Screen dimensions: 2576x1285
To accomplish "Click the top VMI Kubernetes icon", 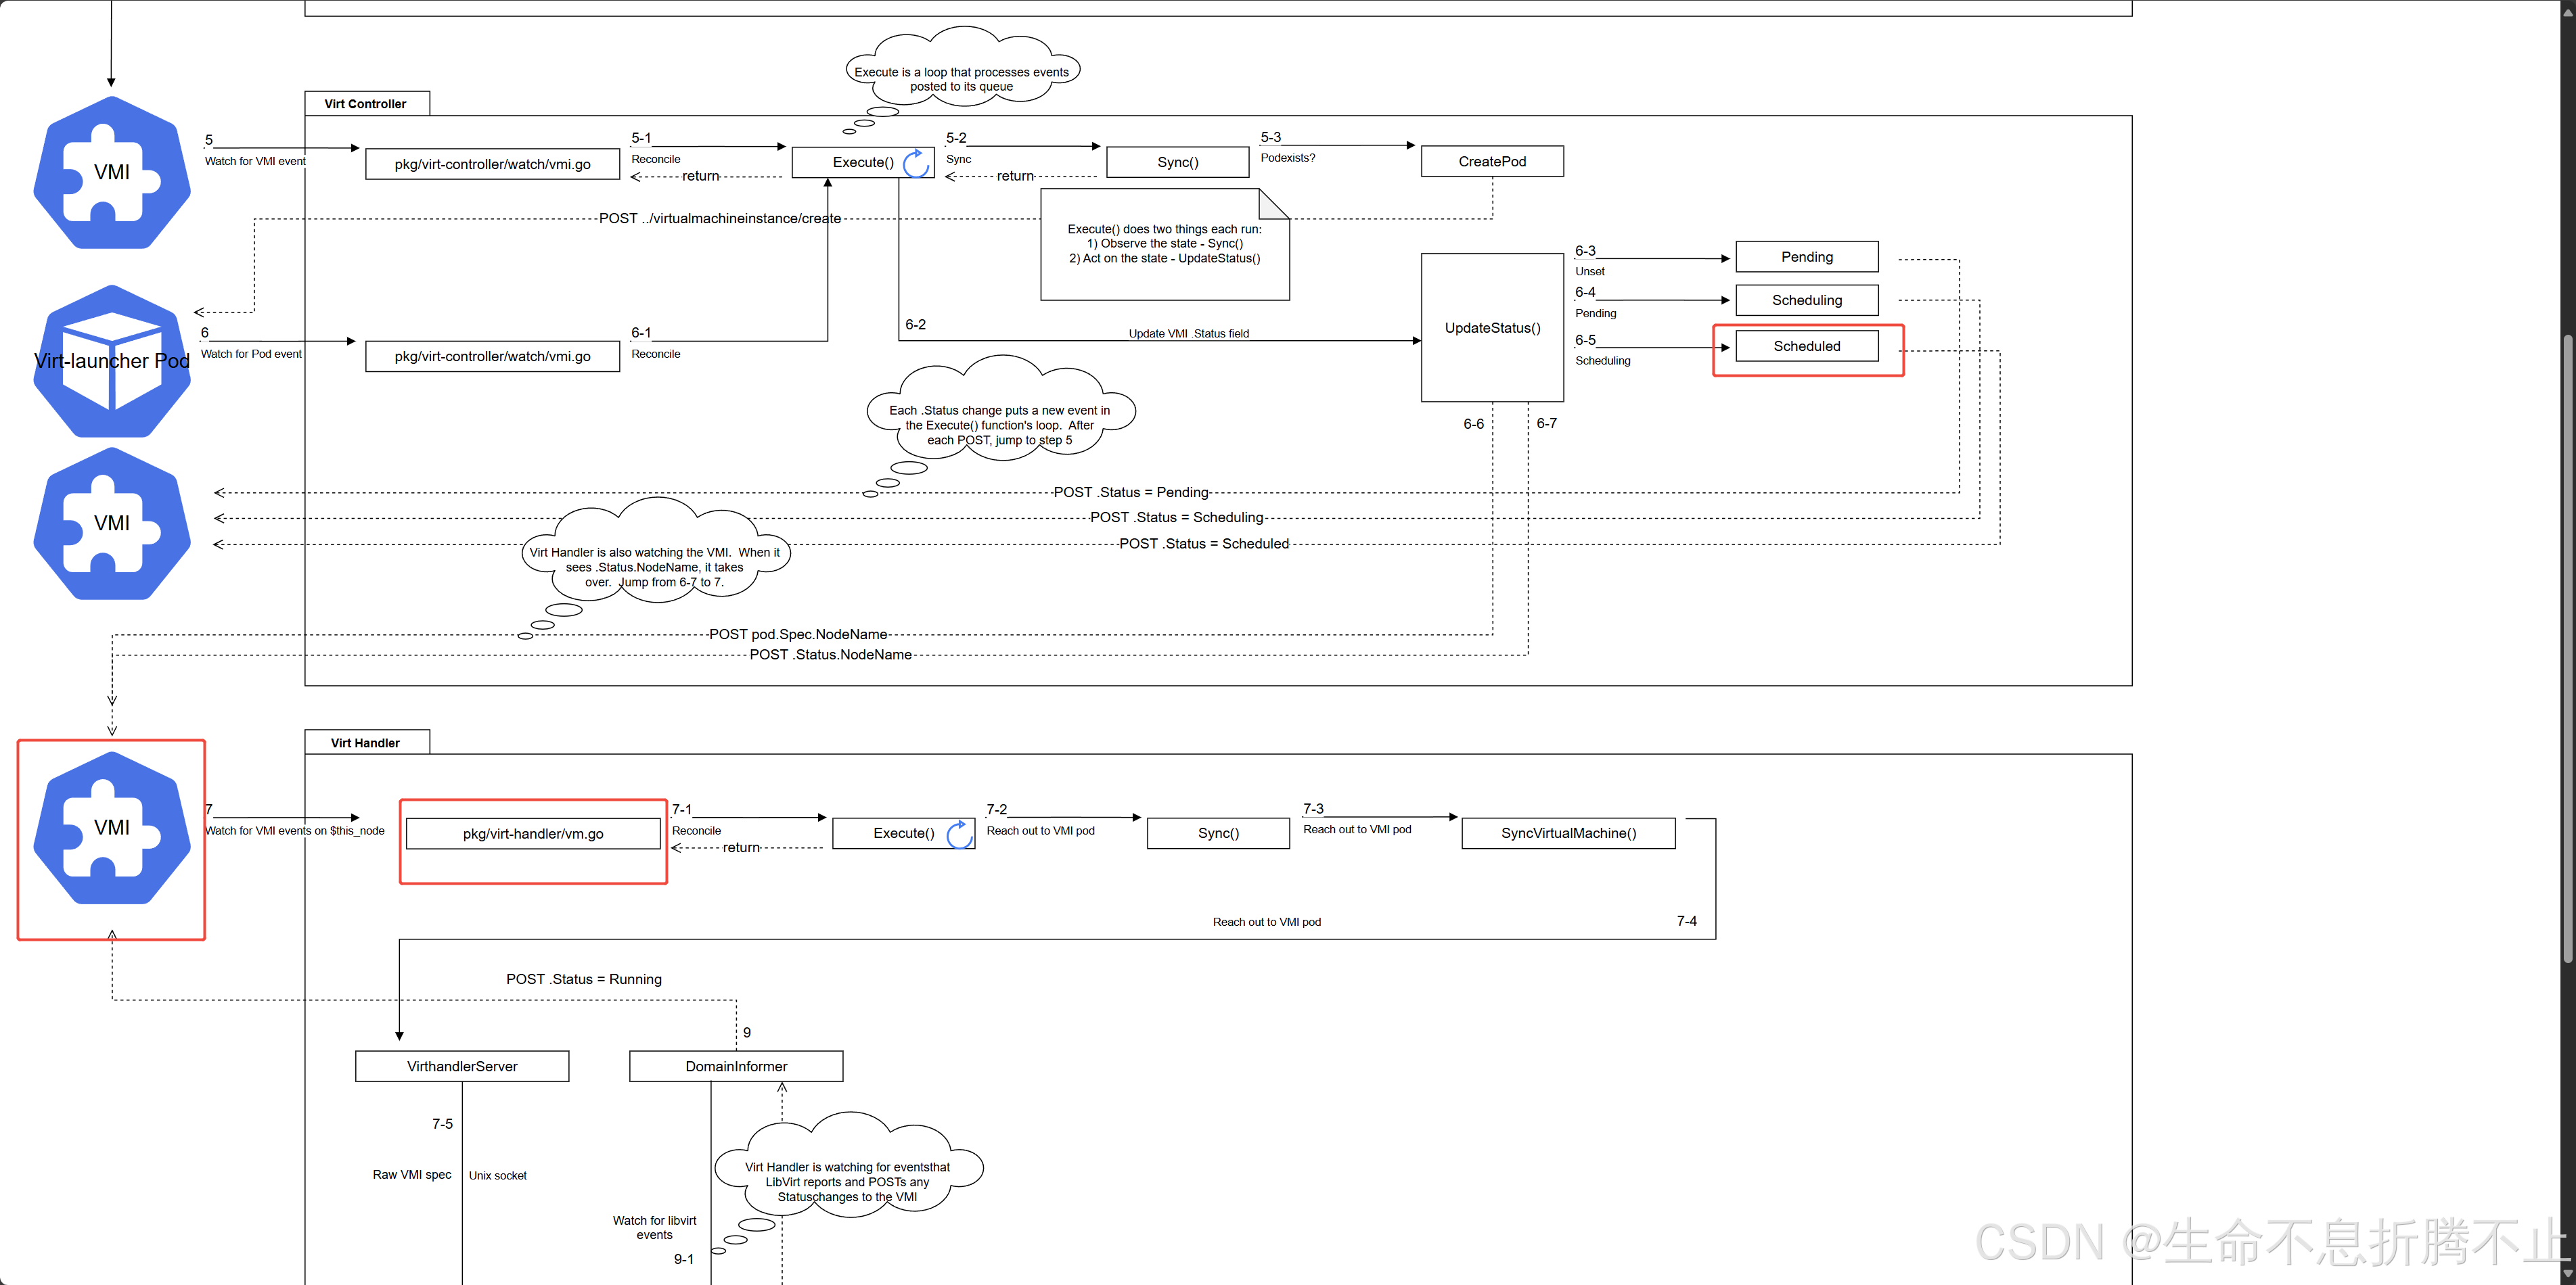I will [111, 173].
